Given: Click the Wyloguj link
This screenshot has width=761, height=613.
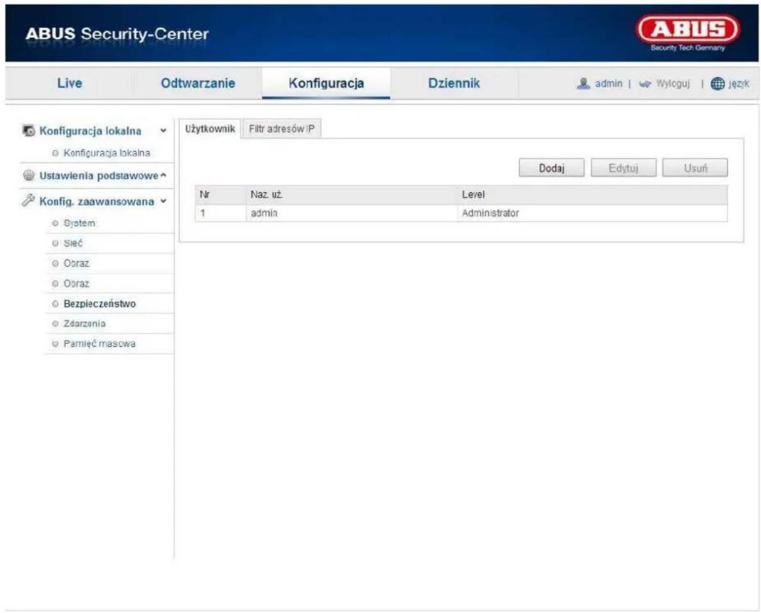Looking at the screenshot, I should point(672,84).
